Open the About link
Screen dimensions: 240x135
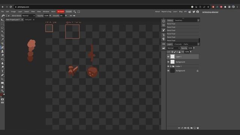coord(157,12)
